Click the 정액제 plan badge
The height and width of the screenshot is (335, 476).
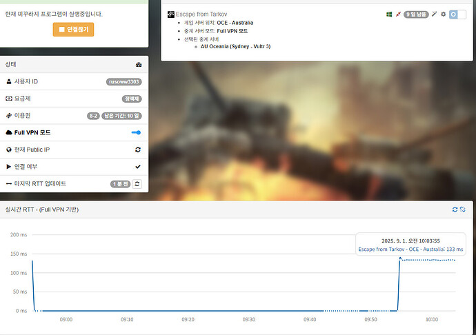[132, 99]
